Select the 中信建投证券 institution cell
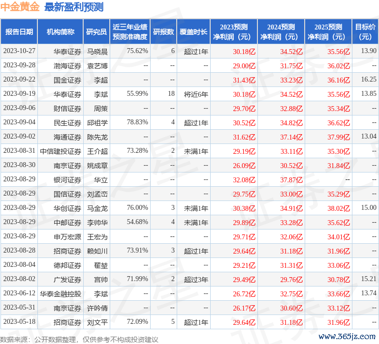This screenshot has width=379, height=344. [61, 151]
